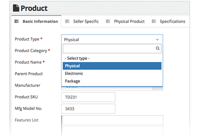Click the Mfg Model No. label
The height and width of the screenshot is (137, 199).
coord(28,109)
